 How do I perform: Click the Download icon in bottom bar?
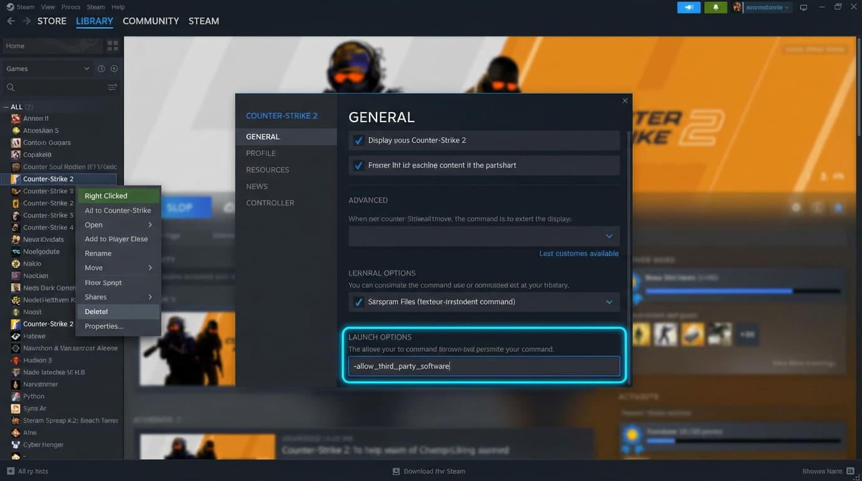coord(395,471)
